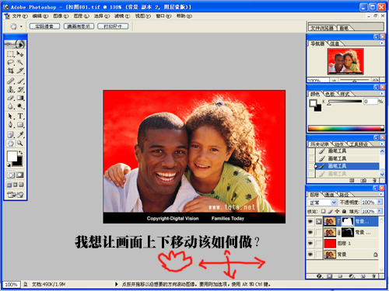
Task: Open the 编辑 menu
Action: tap(40, 16)
